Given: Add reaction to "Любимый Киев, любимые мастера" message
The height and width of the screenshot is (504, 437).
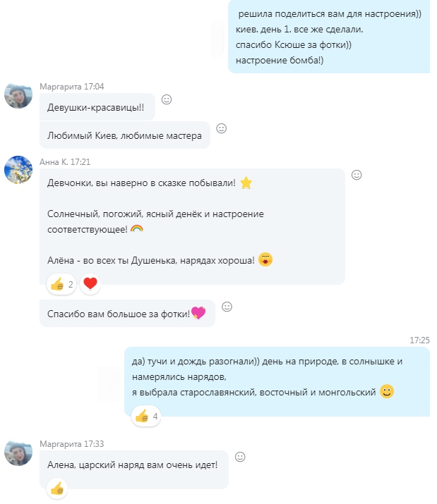Looking at the screenshot, I should tap(221, 128).
